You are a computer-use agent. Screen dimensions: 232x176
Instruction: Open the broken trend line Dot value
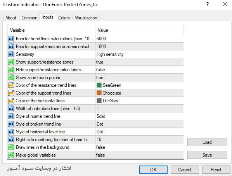(139, 124)
